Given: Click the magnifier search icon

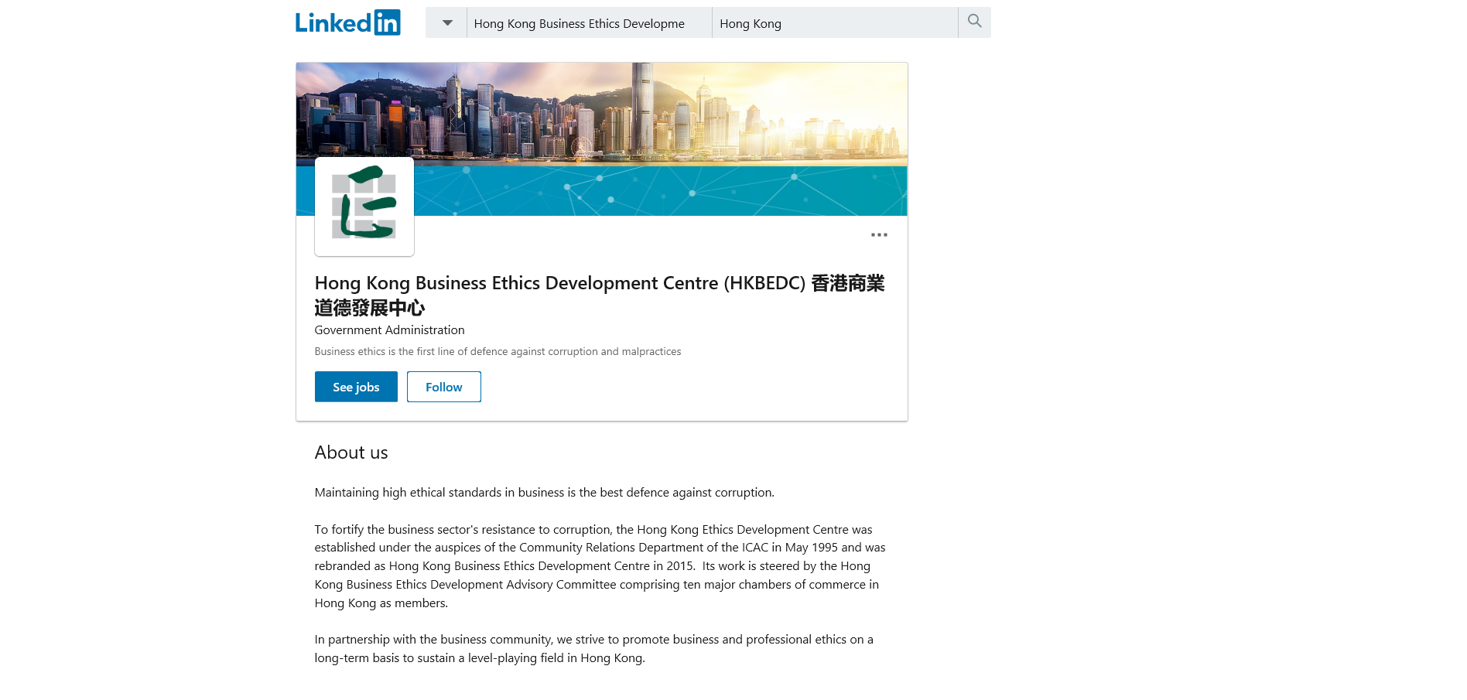Looking at the screenshot, I should (x=975, y=22).
